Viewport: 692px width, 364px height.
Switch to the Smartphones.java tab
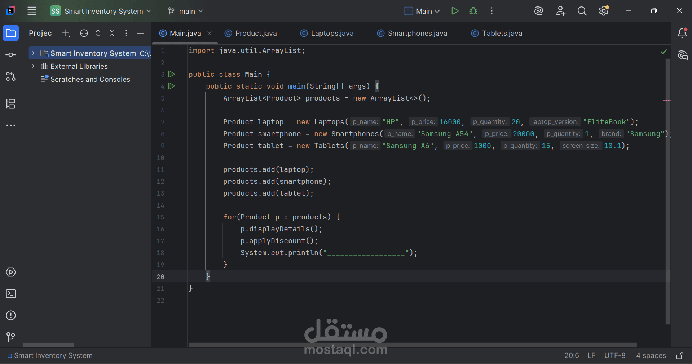pyautogui.click(x=412, y=33)
